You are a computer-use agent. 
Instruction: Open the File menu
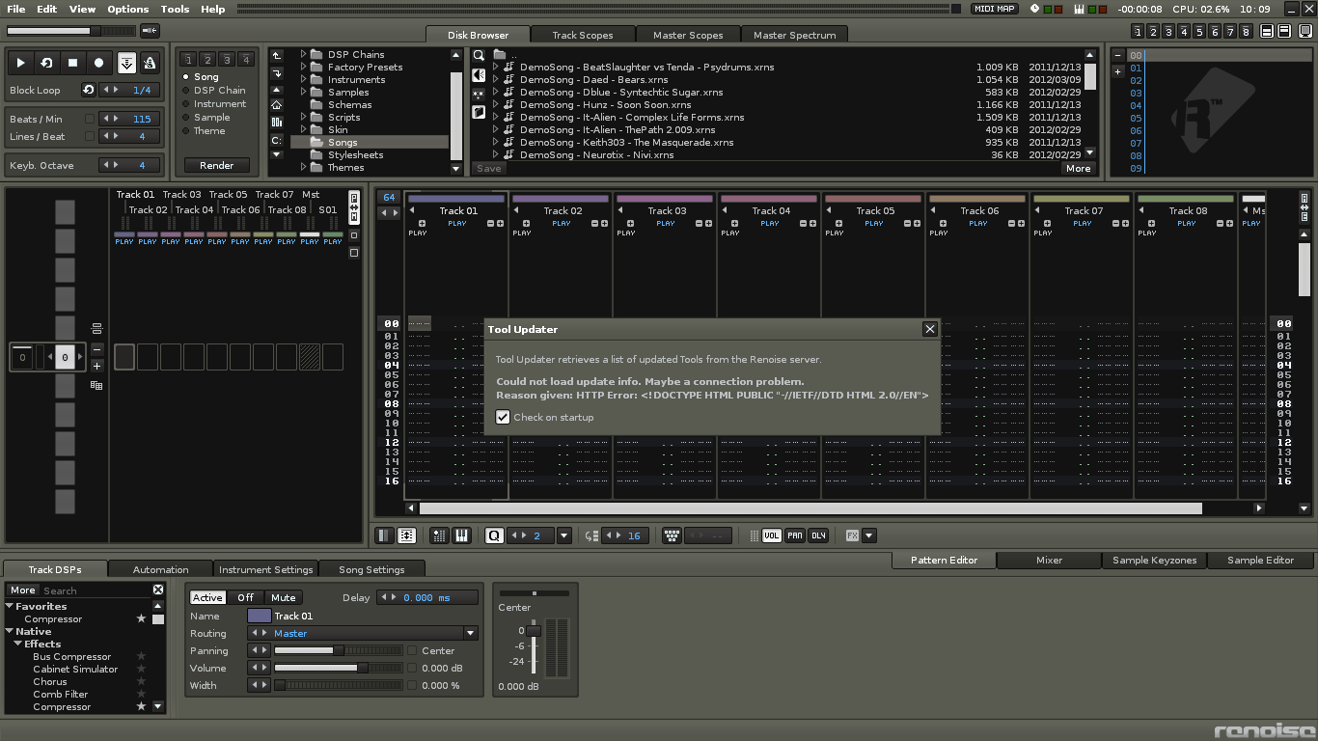point(15,9)
